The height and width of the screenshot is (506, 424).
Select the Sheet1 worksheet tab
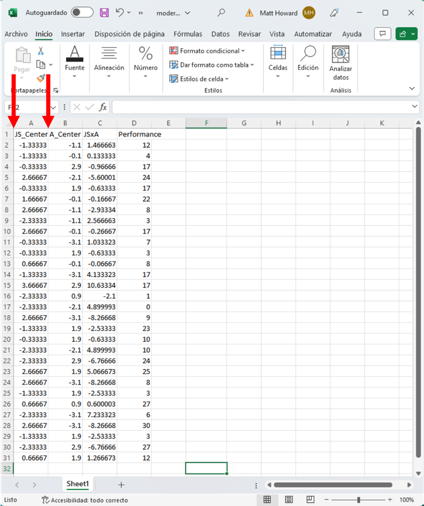[78, 484]
